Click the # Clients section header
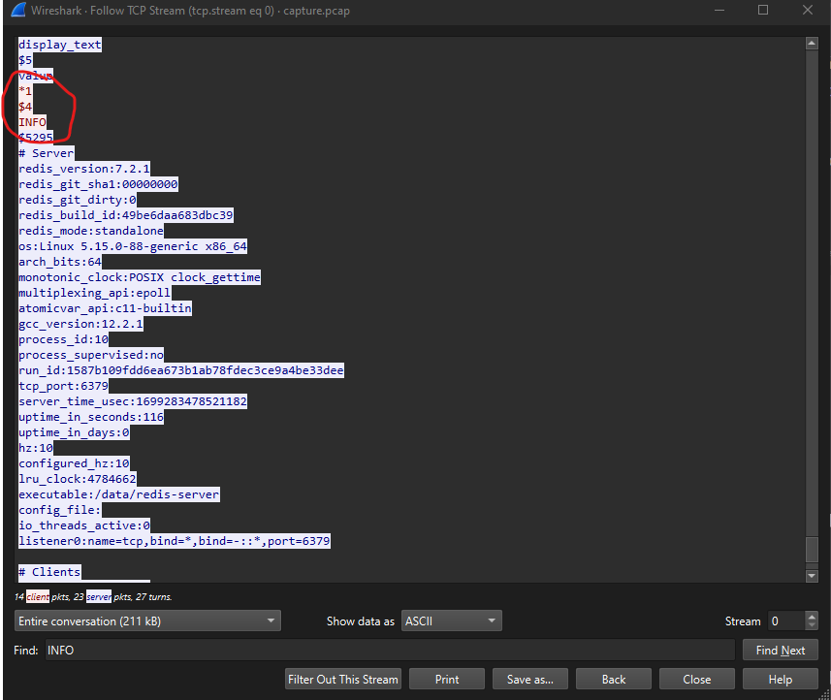 pyautogui.click(x=49, y=572)
